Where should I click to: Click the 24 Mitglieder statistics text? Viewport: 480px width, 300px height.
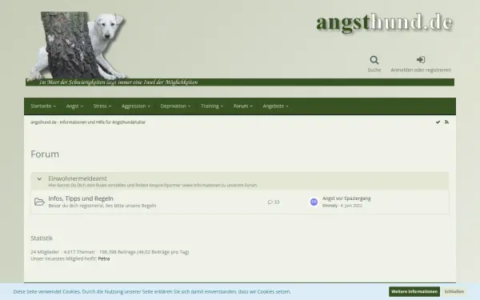45,252
